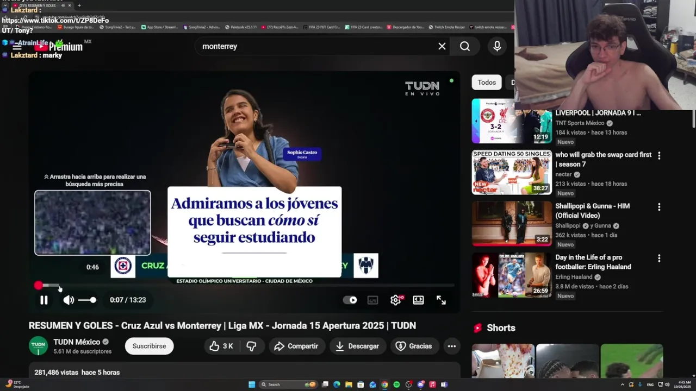696x391 pixels.
Task: Open options for Erling Haaland video
Action: click(x=659, y=258)
